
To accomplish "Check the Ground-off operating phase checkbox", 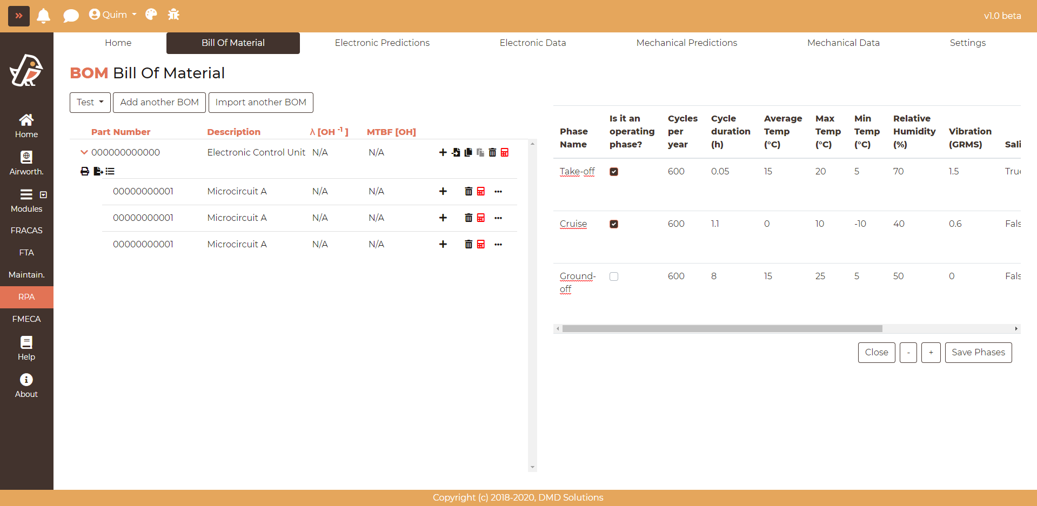I will 614,276.
